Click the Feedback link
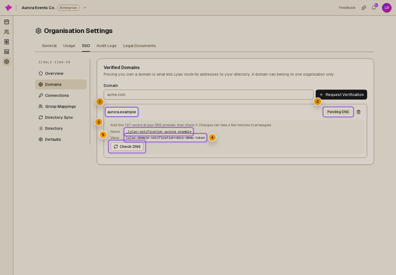The image size is (396, 275). click(347, 8)
